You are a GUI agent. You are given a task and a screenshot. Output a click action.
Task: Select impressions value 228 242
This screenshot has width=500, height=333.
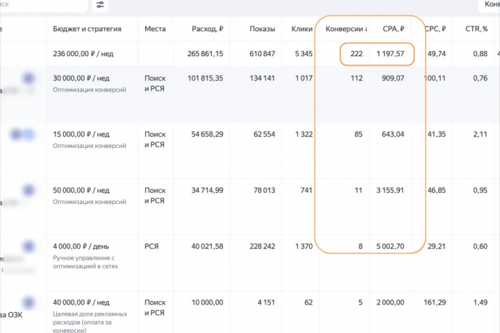pos(262,247)
